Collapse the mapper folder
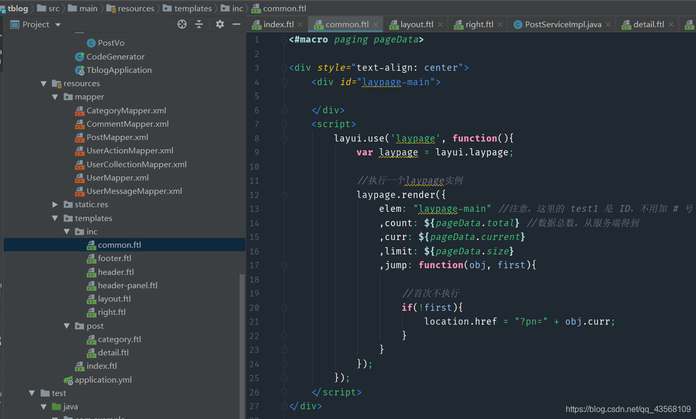This screenshot has height=419, width=696. click(55, 97)
